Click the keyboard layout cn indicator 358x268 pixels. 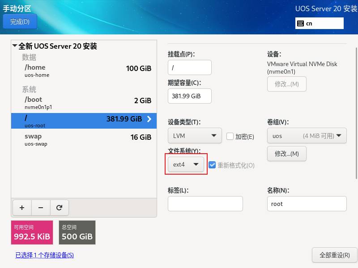(x=319, y=23)
